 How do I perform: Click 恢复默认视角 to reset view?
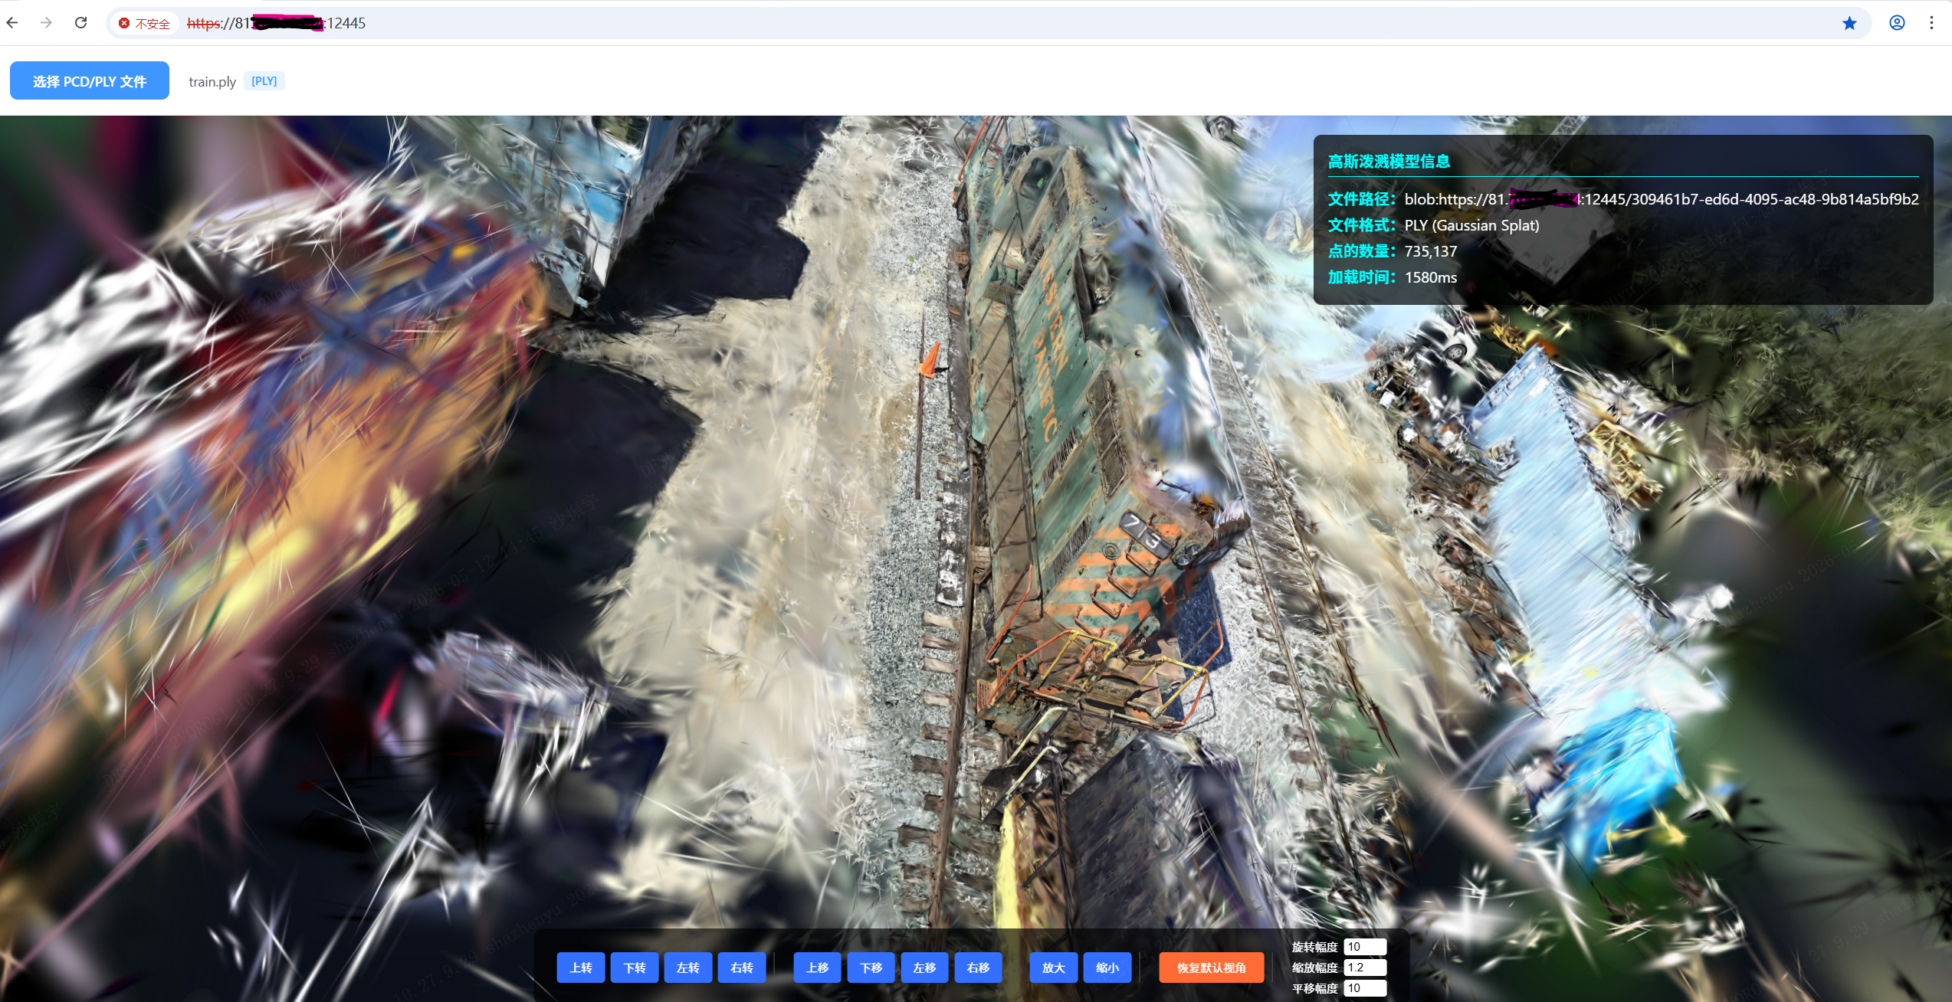(1212, 968)
